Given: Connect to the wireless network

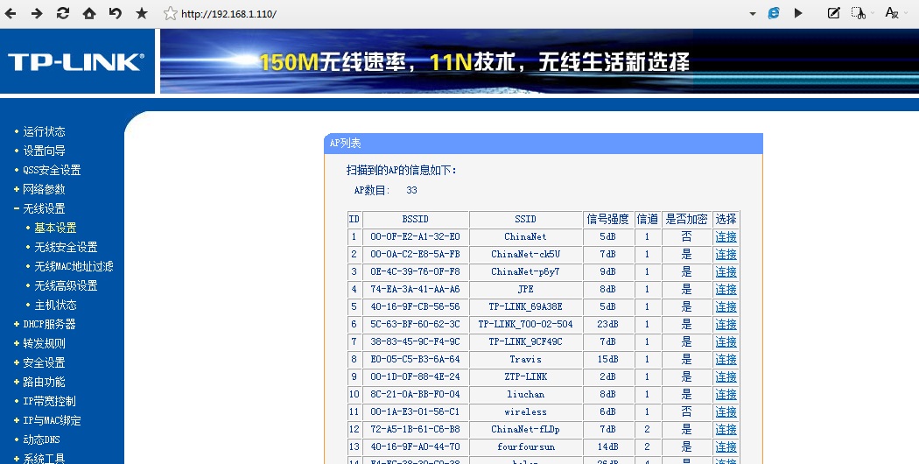Looking at the screenshot, I should tap(726, 412).
